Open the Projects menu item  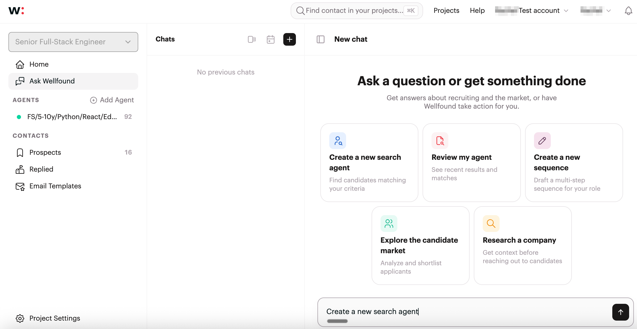(x=446, y=11)
